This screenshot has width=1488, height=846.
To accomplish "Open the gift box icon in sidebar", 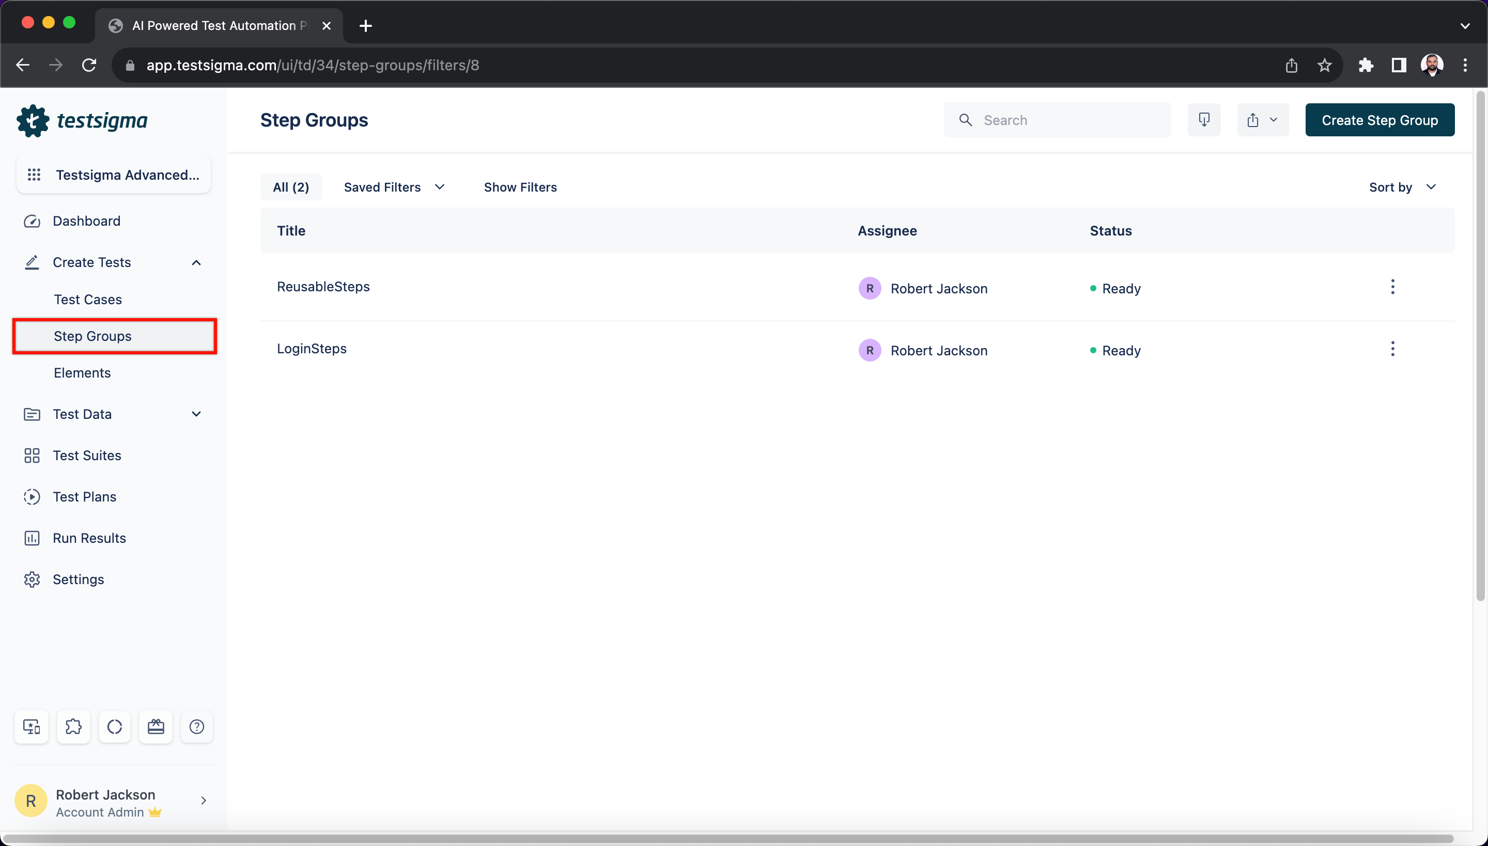I will [x=156, y=726].
